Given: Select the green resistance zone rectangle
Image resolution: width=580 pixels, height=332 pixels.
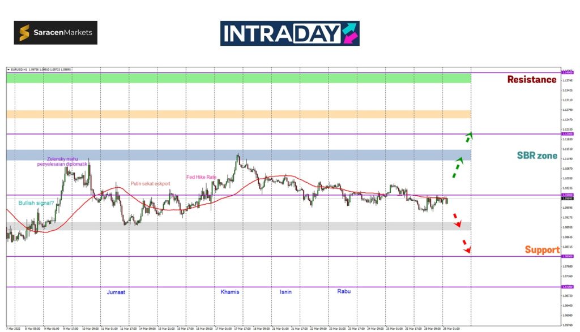Looking at the screenshot, I should (x=238, y=78).
